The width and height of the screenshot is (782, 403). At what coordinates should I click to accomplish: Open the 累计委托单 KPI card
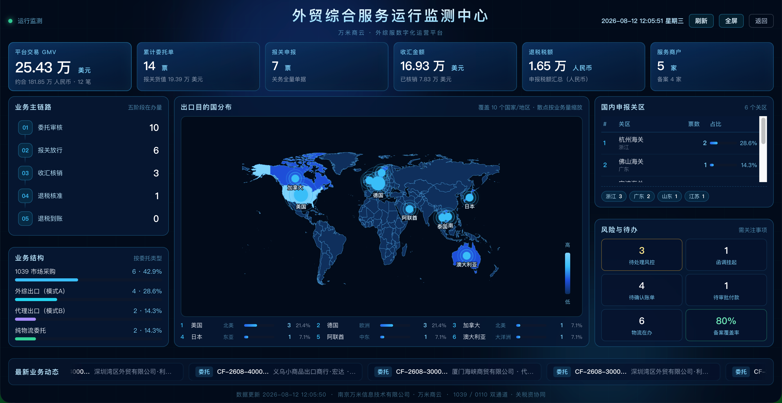coord(198,66)
